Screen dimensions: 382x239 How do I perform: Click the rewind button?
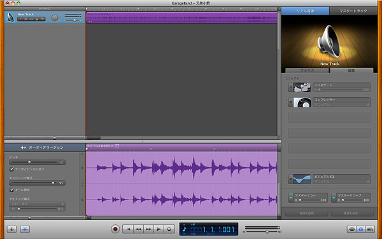138,229
